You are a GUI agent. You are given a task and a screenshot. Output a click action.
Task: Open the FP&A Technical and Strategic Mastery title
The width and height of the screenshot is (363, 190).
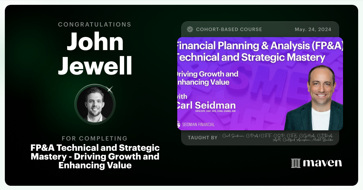pyautogui.click(x=95, y=157)
